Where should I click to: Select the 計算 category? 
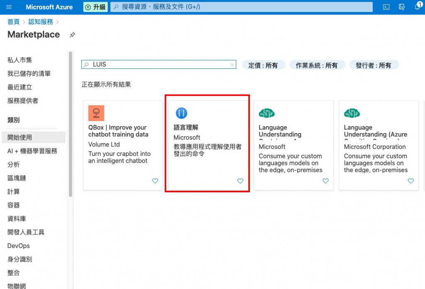14,192
